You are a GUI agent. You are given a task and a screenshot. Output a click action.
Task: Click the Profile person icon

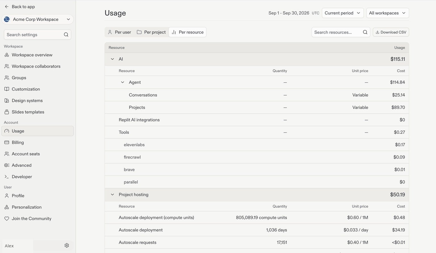tap(7, 196)
